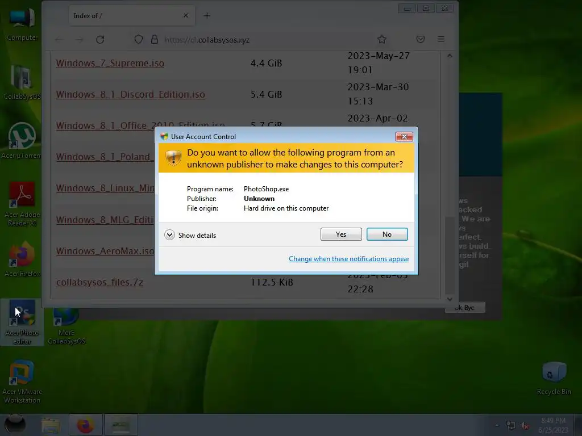Image resolution: width=582 pixels, height=436 pixels.
Task: Switch to the third taskbar app
Action: [121, 425]
